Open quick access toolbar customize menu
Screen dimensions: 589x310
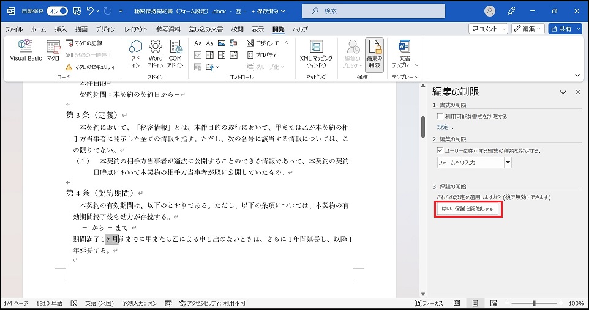(121, 11)
